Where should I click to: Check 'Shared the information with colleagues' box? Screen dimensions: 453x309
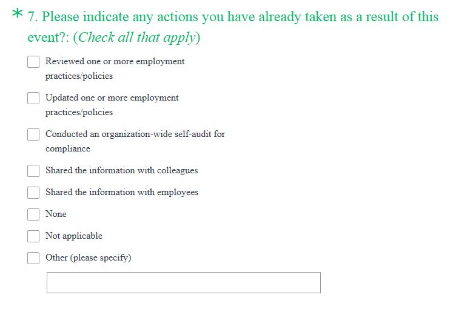click(33, 171)
